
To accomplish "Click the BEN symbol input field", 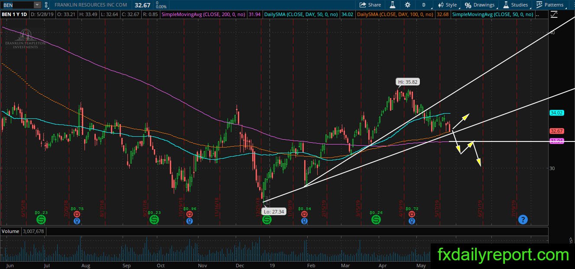I will click(16, 5).
